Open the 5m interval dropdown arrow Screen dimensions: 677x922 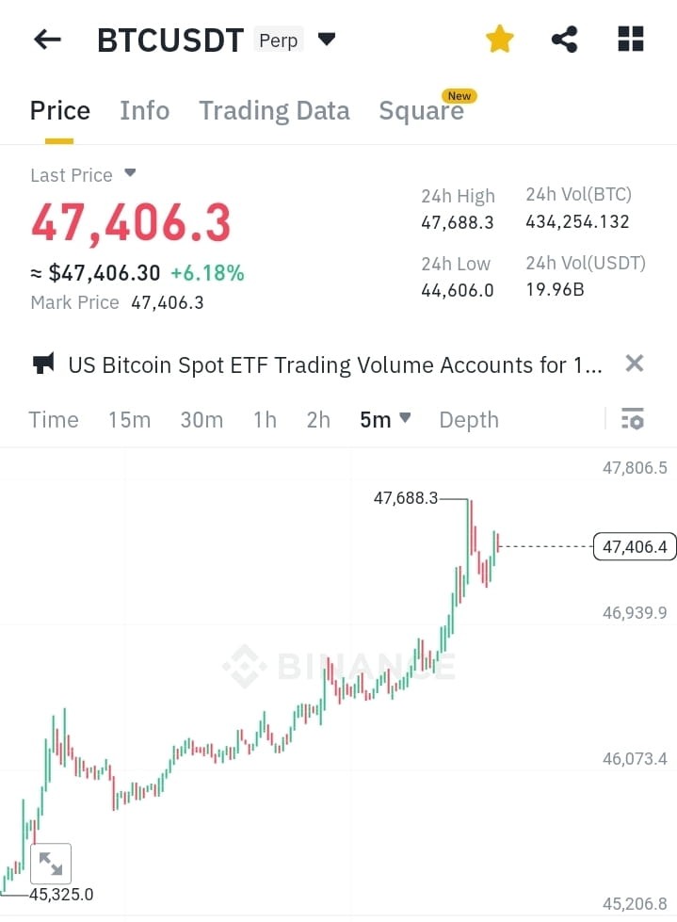click(404, 419)
